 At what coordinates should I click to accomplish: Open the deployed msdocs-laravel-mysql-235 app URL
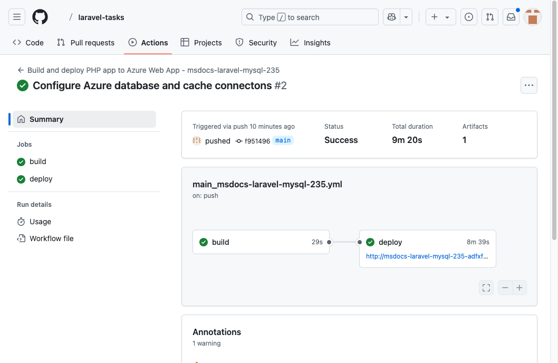pos(427,256)
